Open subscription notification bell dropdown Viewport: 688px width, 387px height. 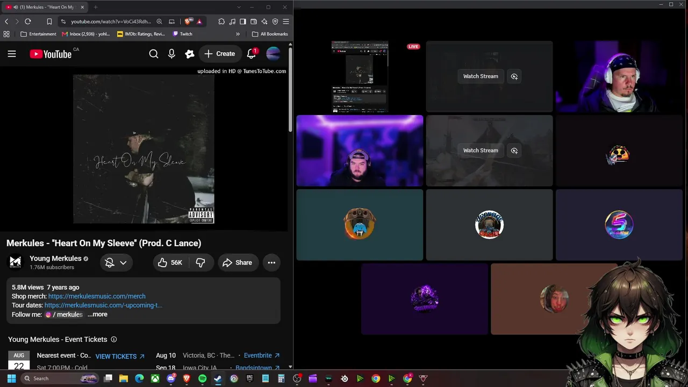(116, 262)
